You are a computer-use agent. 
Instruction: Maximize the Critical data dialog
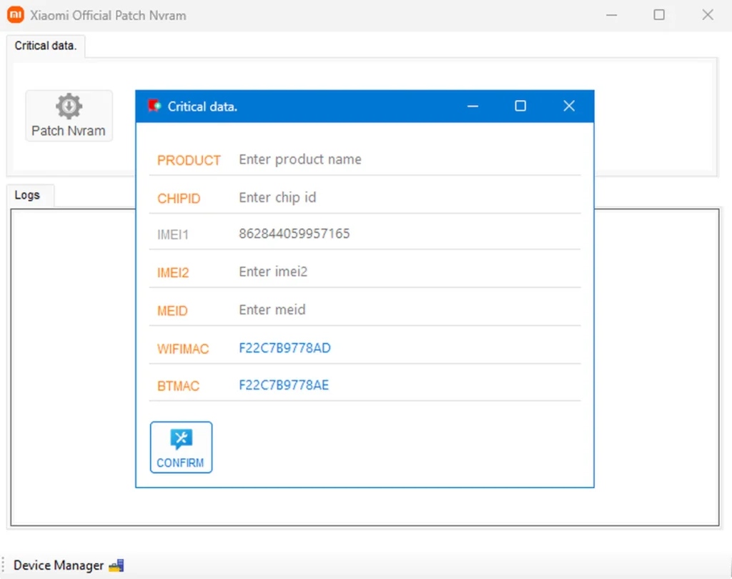[520, 107]
